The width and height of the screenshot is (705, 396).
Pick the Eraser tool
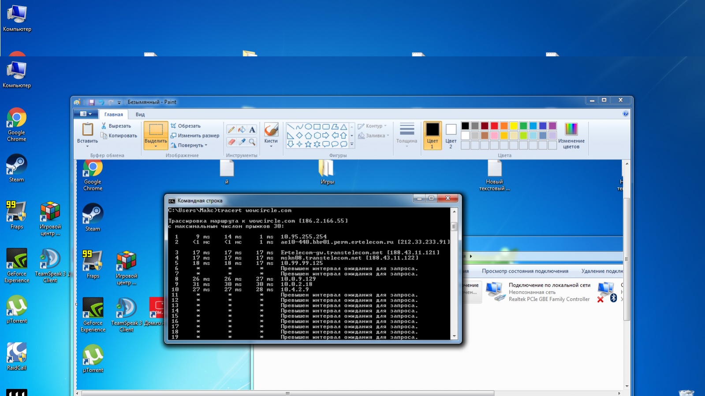(x=231, y=142)
